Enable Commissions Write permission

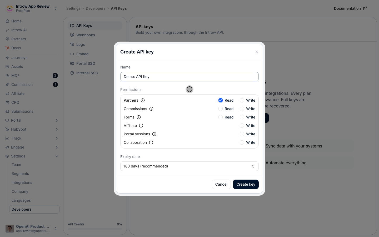[x=242, y=109]
